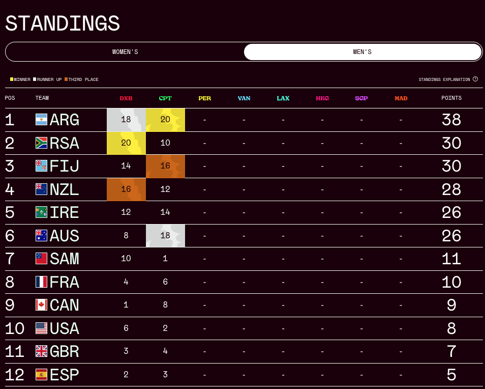Click the Fiji flag icon

click(x=42, y=166)
